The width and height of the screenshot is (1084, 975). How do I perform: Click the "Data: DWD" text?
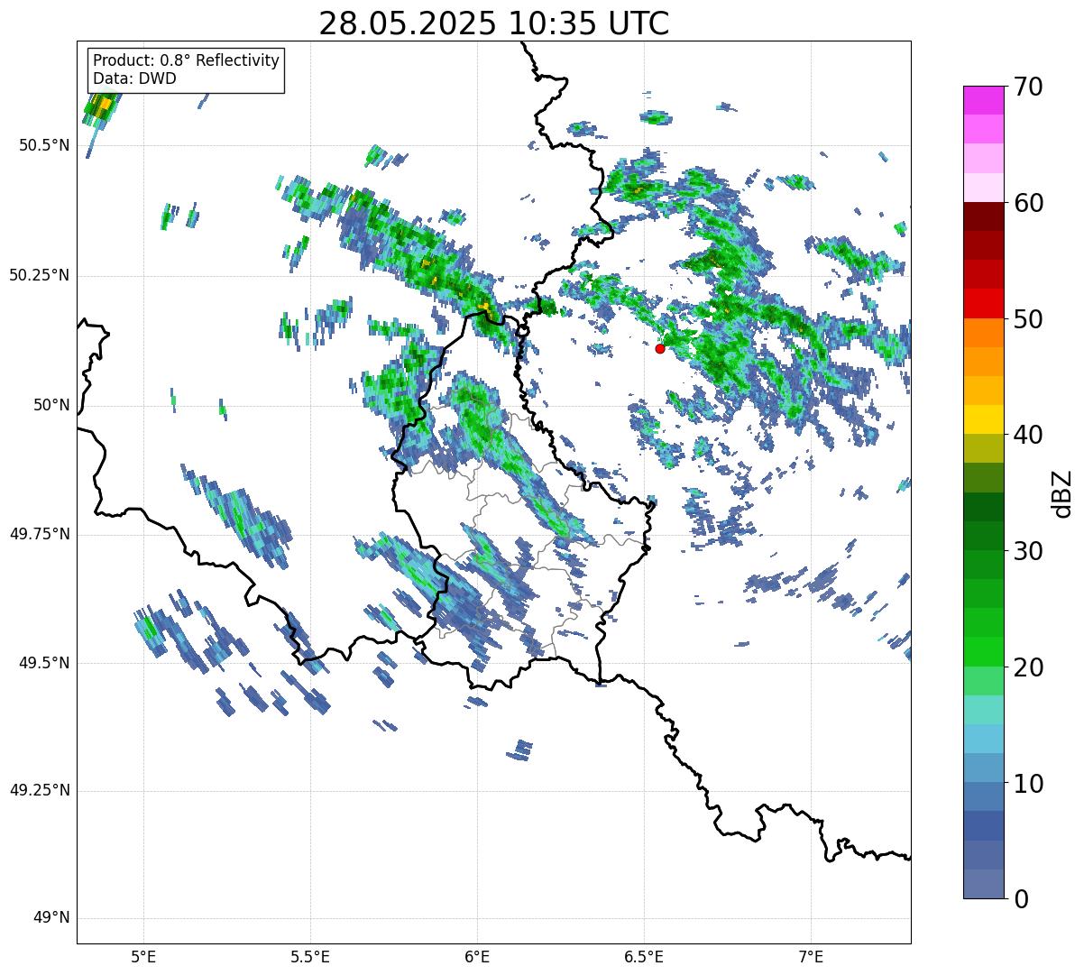[x=134, y=78]
